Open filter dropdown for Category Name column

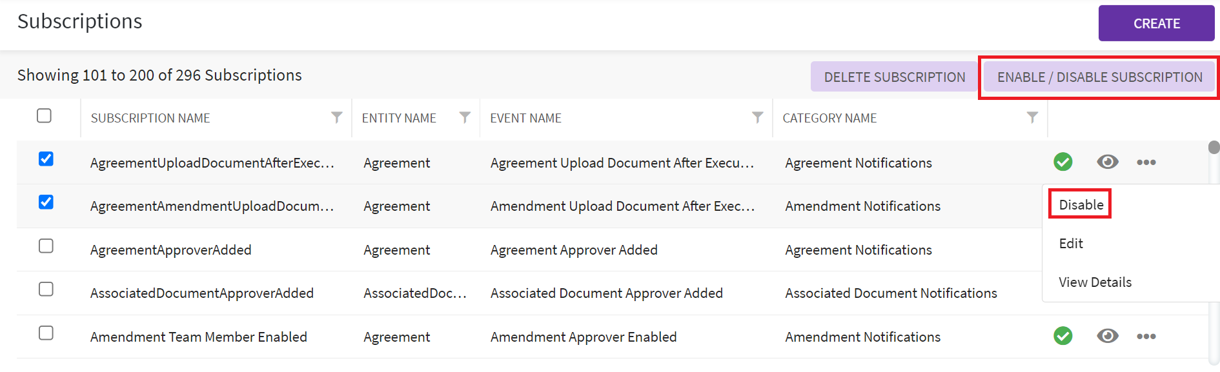coord(1032,117)
